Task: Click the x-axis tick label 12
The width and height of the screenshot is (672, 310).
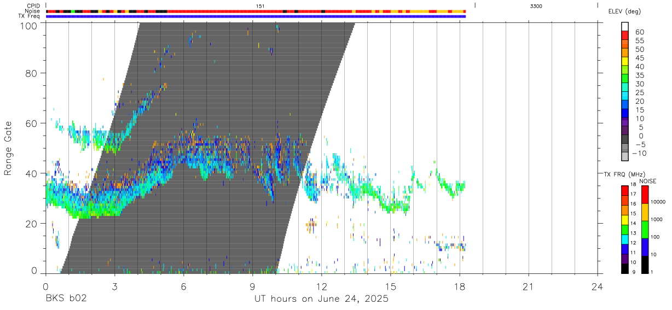Action: pos(321,286)
